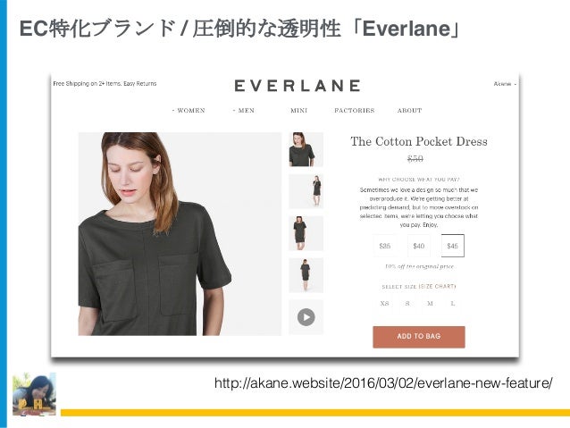570x428 pixels.
Task: Select the second full-body dress thumbnail
Action: coord(306,191)
